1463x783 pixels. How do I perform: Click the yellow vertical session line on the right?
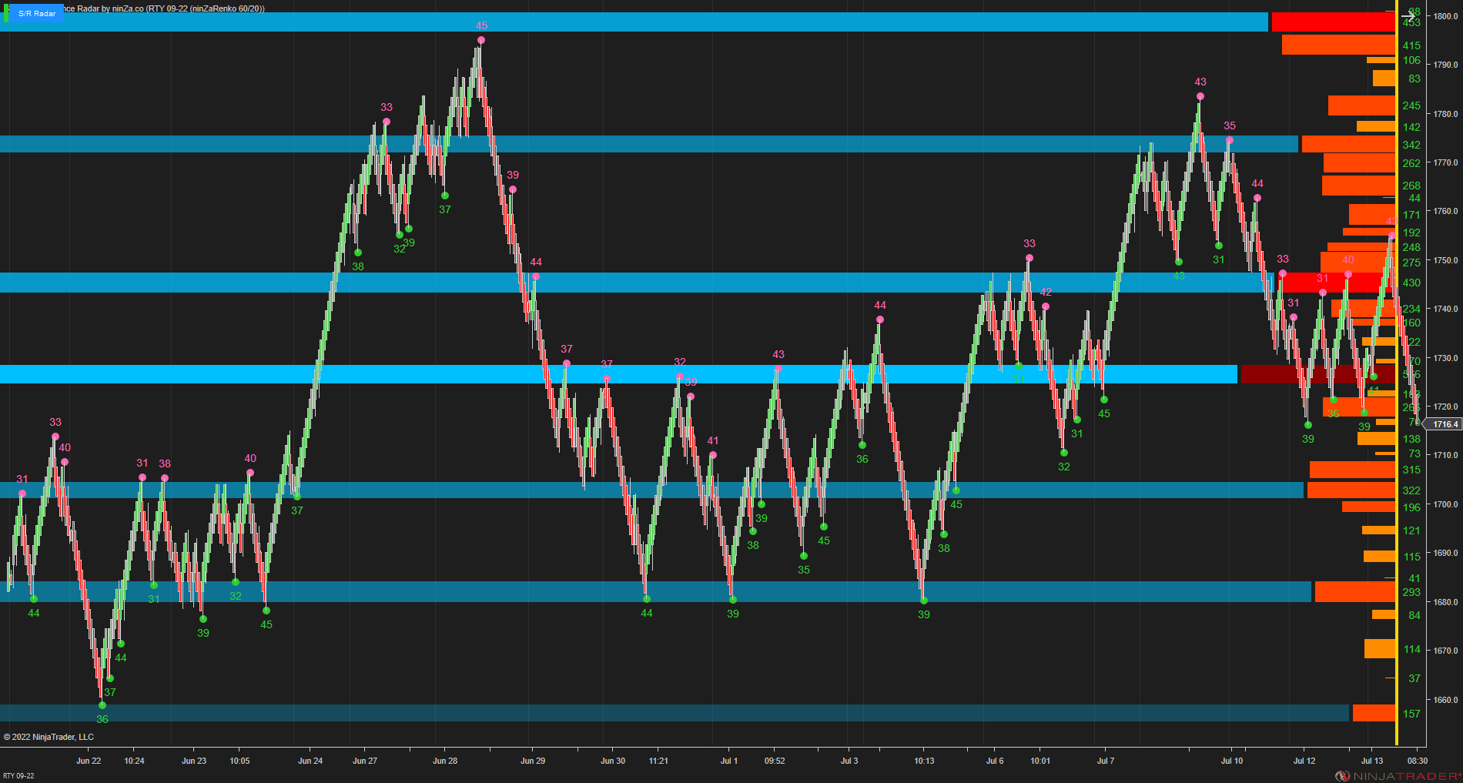(x=1398, y=385)
